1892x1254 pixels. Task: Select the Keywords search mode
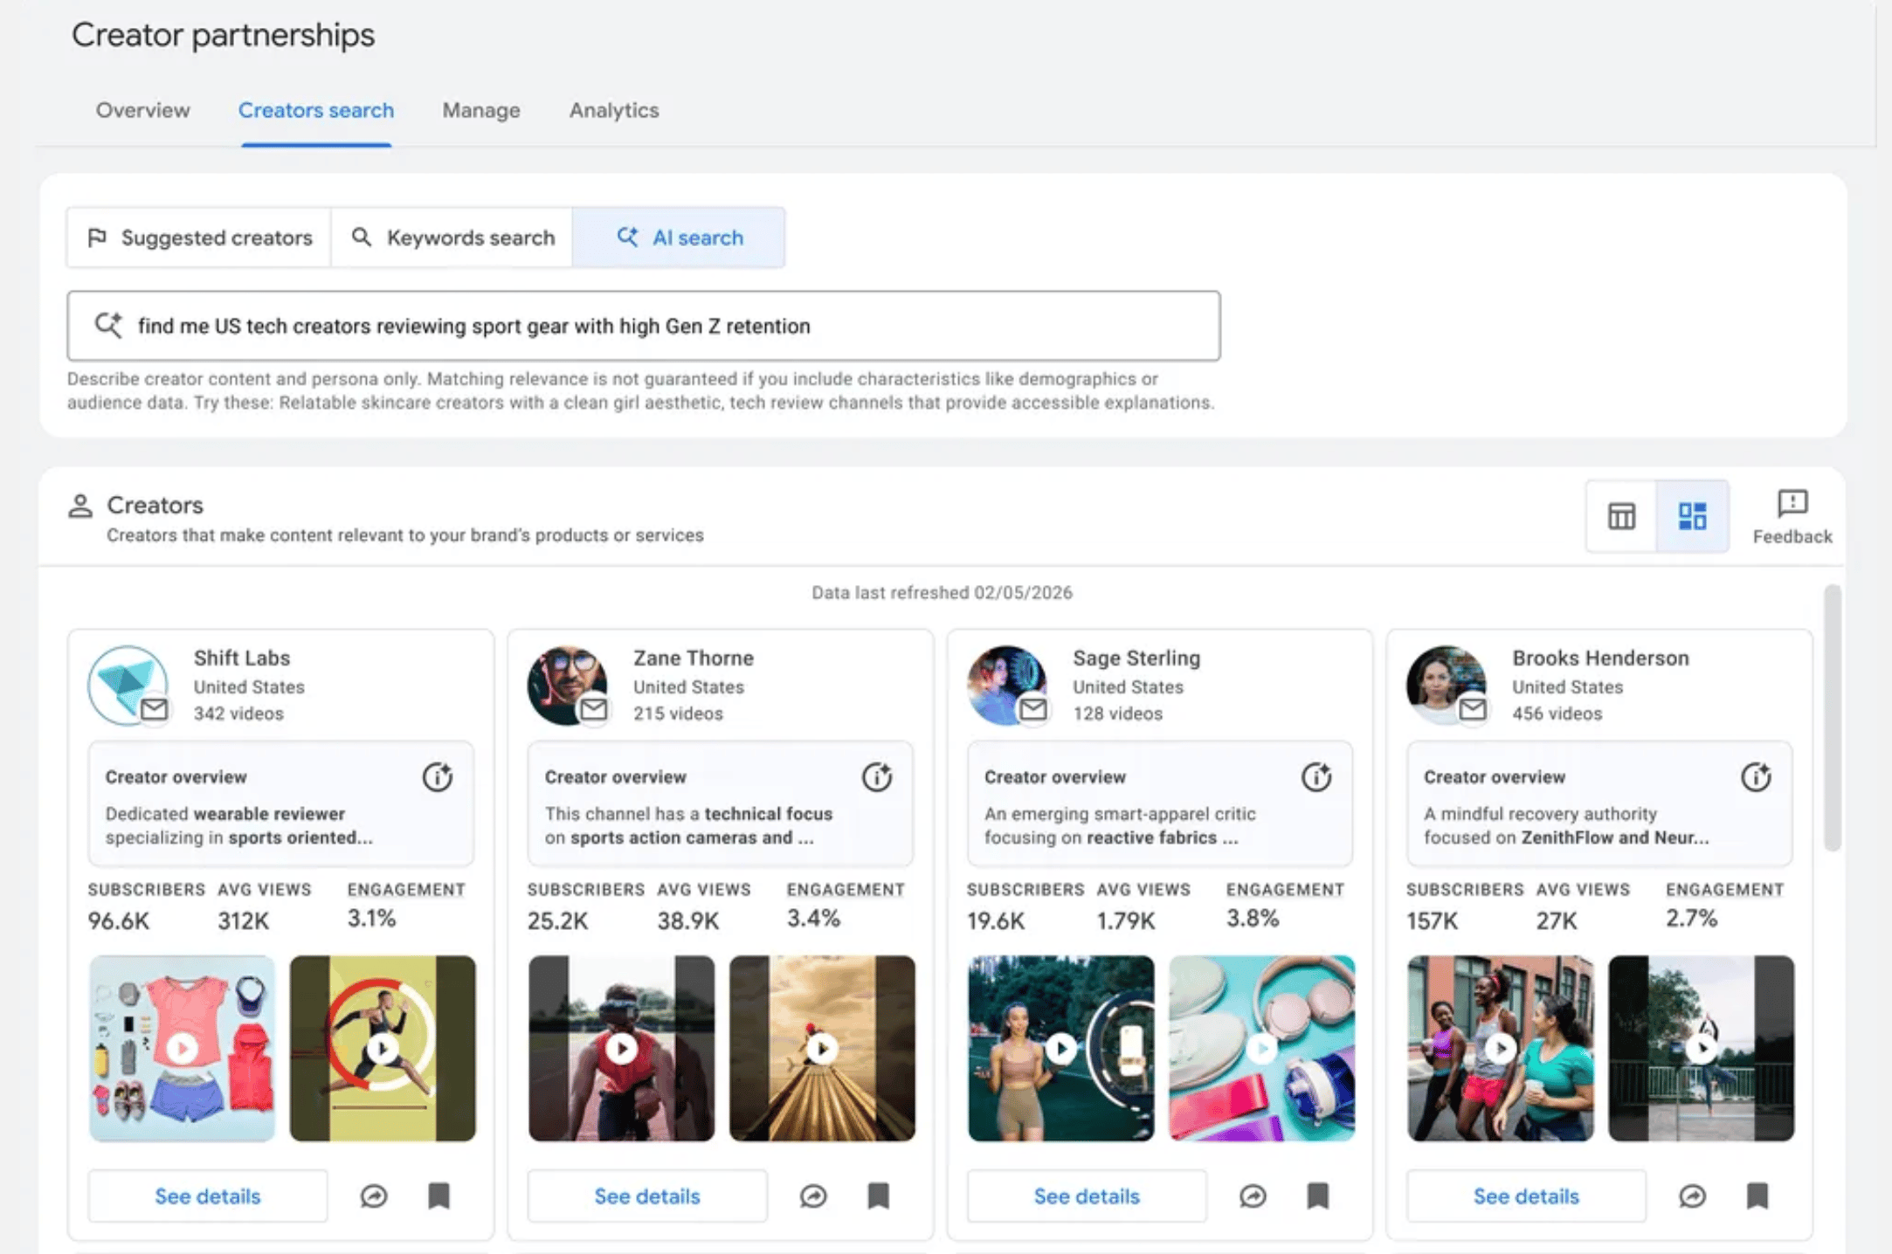[452, 238]
